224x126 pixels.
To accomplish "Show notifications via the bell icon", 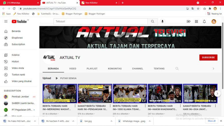I will [x=204, y=22].
